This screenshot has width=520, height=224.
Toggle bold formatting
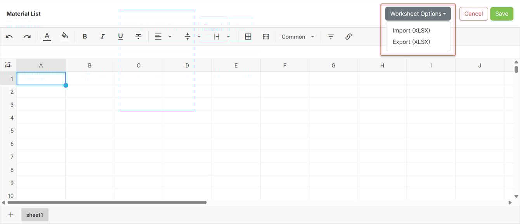(x=85, y=36)
